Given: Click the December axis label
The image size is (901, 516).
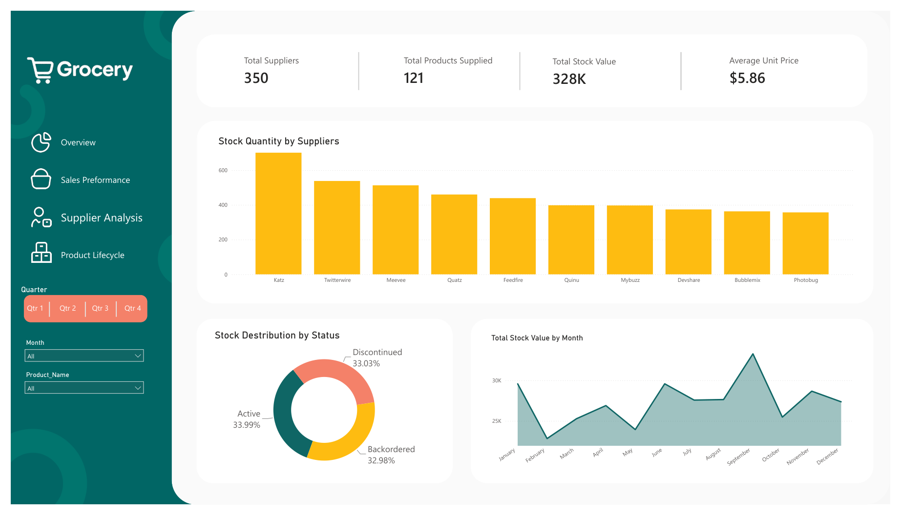Looking at the screenshot, I should pos(827,456).
